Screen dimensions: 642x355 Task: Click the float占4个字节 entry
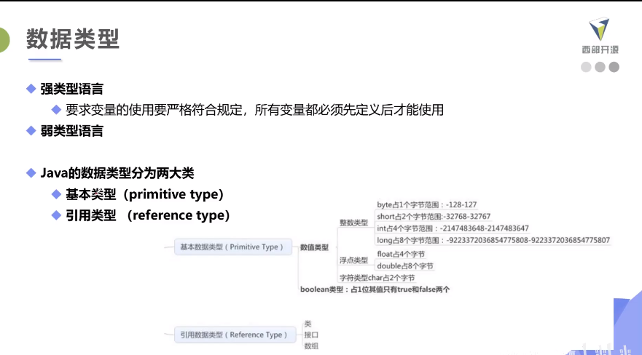click(401, 254)
